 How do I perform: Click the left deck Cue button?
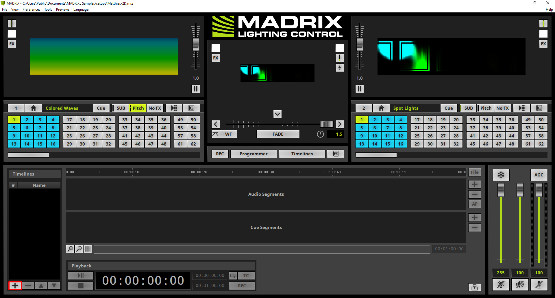101,108
